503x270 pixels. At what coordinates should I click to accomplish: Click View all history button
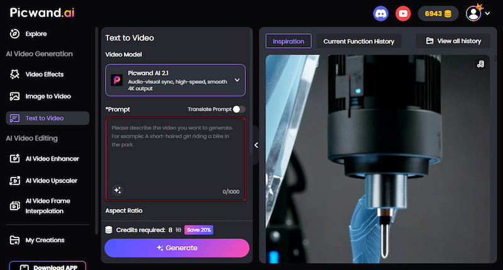click(x=453, y=42)
